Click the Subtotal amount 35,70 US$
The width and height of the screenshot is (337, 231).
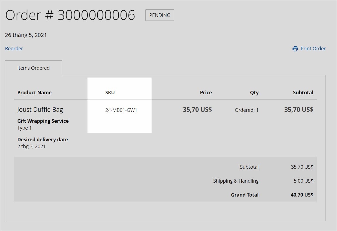pos(302,167)
